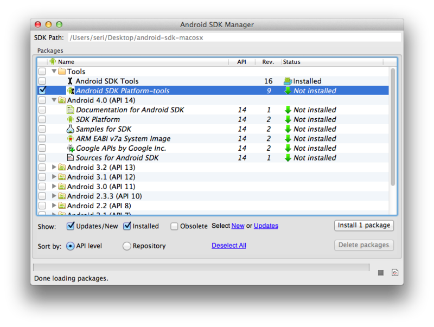Click the API column header
The height and width of the screenshot is (327, 434).
[x=241, y=62]
